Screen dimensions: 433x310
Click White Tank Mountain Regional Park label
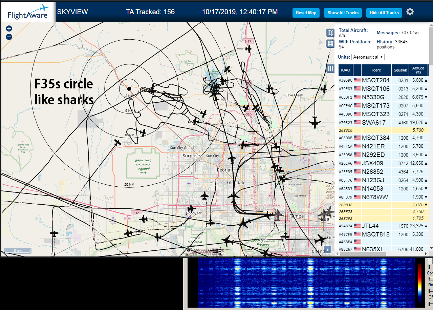point(143,167)
